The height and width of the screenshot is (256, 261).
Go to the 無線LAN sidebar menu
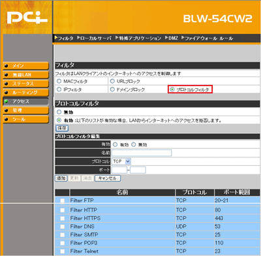tap(25, 74)
